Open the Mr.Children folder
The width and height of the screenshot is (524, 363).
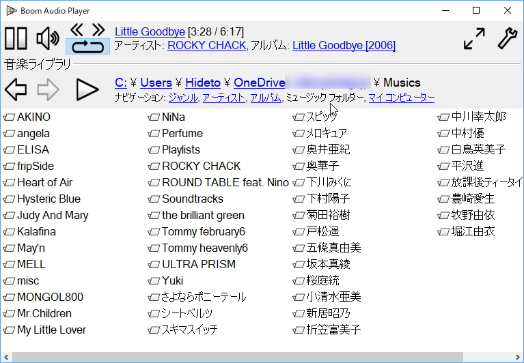[38, 313]
